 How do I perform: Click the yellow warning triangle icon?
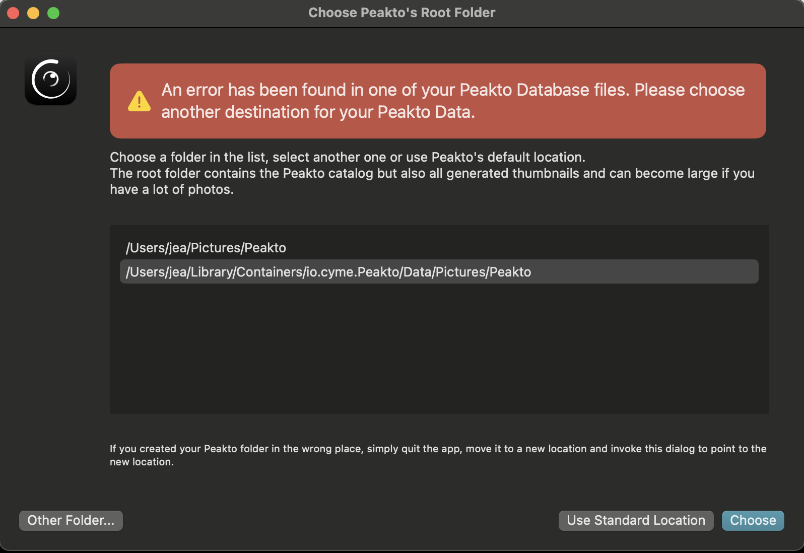point(140,101)
